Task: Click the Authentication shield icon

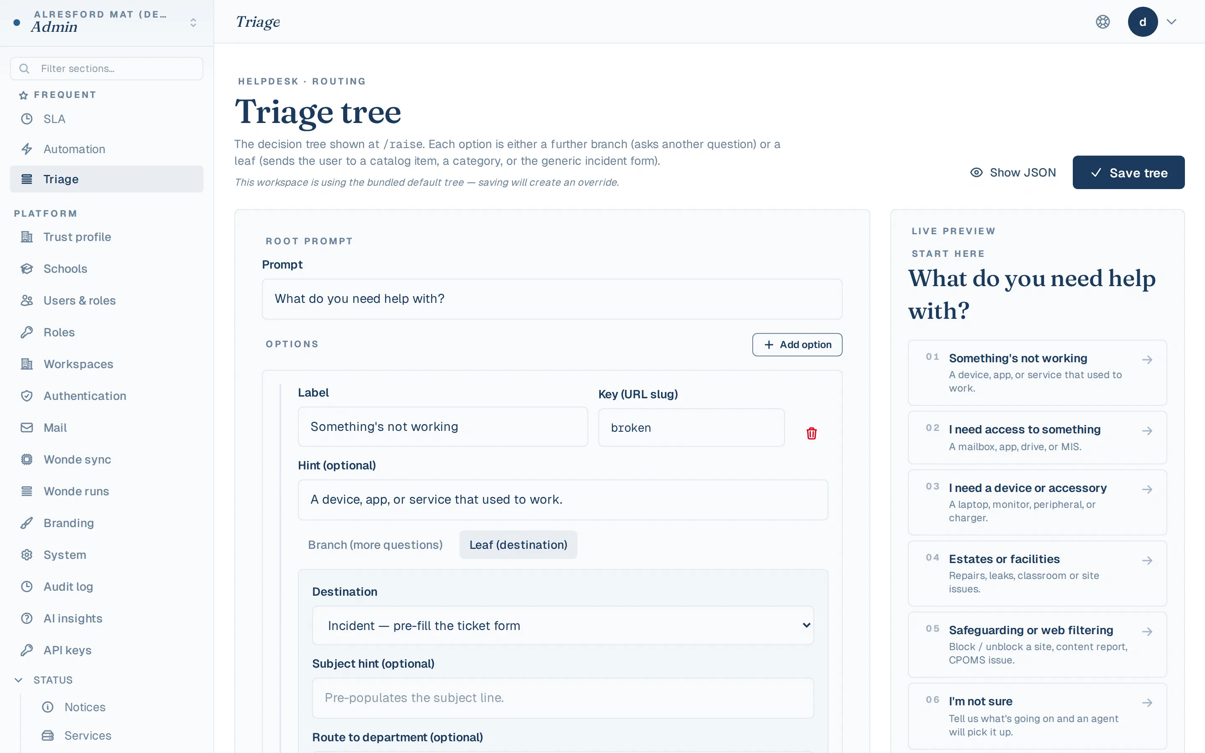Action: [27, 396]
